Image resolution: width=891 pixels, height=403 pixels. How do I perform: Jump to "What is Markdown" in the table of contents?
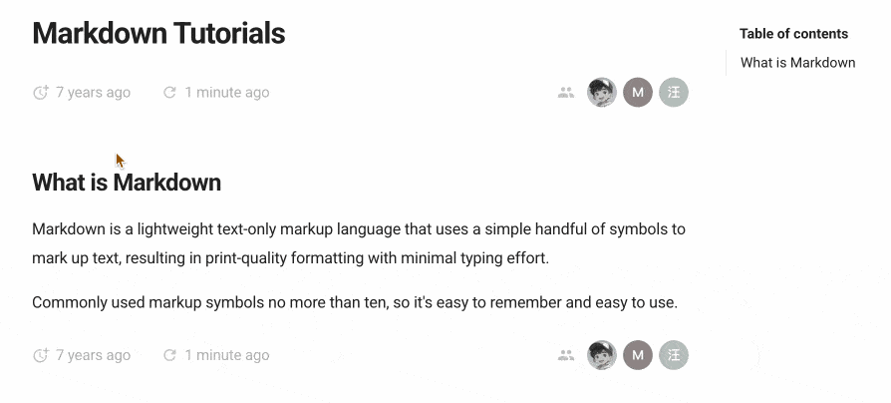click(797, 62)
